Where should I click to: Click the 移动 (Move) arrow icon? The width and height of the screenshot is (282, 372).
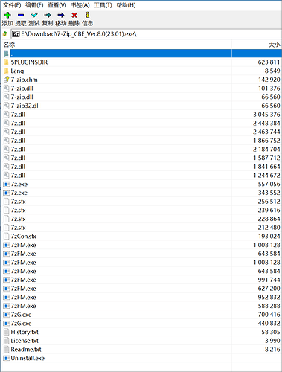coord(61,15)
